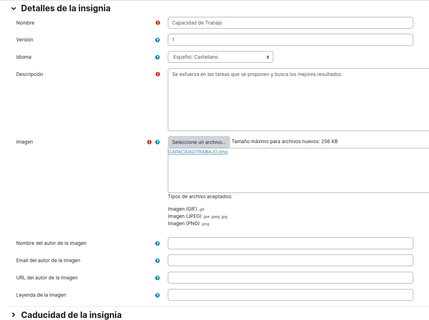Focus the Nombre text field
The image size is (429, 320).
[x=290, y=23]
